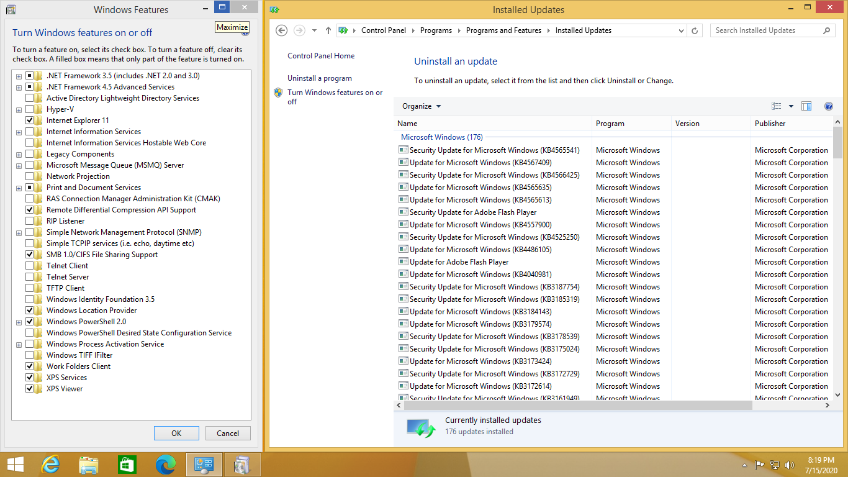This screenshot has height=477, width=848.
Task: Click the update icon for KB4565541
Action: pyautogui.click(x=403, y=150)
